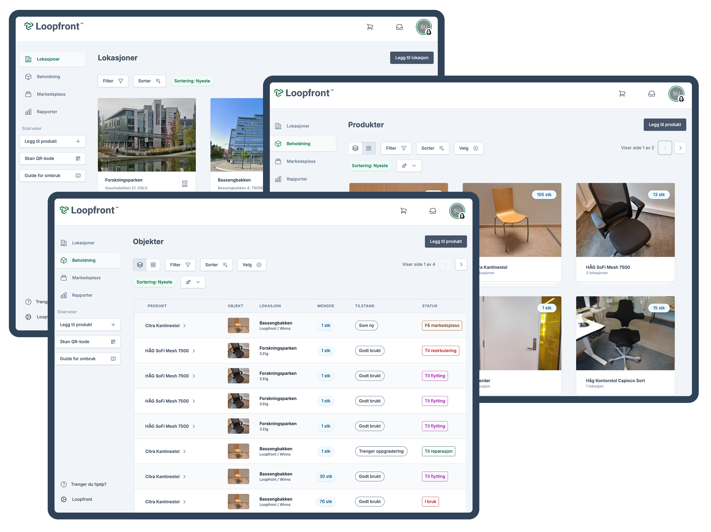The image size is (711, 532).
Task: Open inbox tray icon in Produkter window
Action: click(651, 94)
